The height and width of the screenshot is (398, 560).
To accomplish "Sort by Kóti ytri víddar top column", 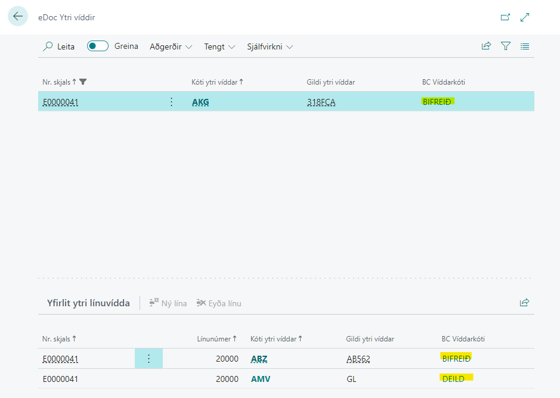I will click(x=215, y=82).
